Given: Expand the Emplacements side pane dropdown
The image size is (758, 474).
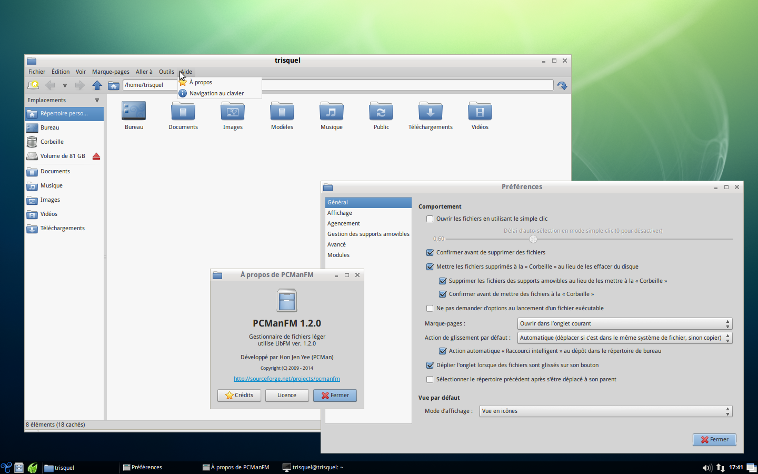Looking at the screenshot, I should point(97,100).
